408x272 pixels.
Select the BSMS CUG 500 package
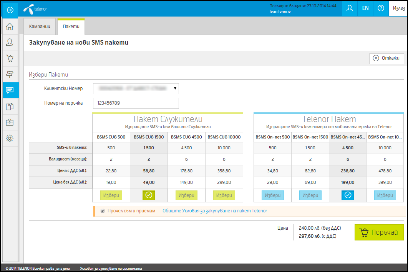[111, 195]
